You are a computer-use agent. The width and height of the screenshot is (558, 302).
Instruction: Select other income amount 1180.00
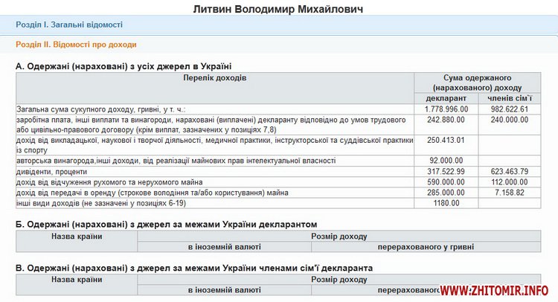[446, 203]
